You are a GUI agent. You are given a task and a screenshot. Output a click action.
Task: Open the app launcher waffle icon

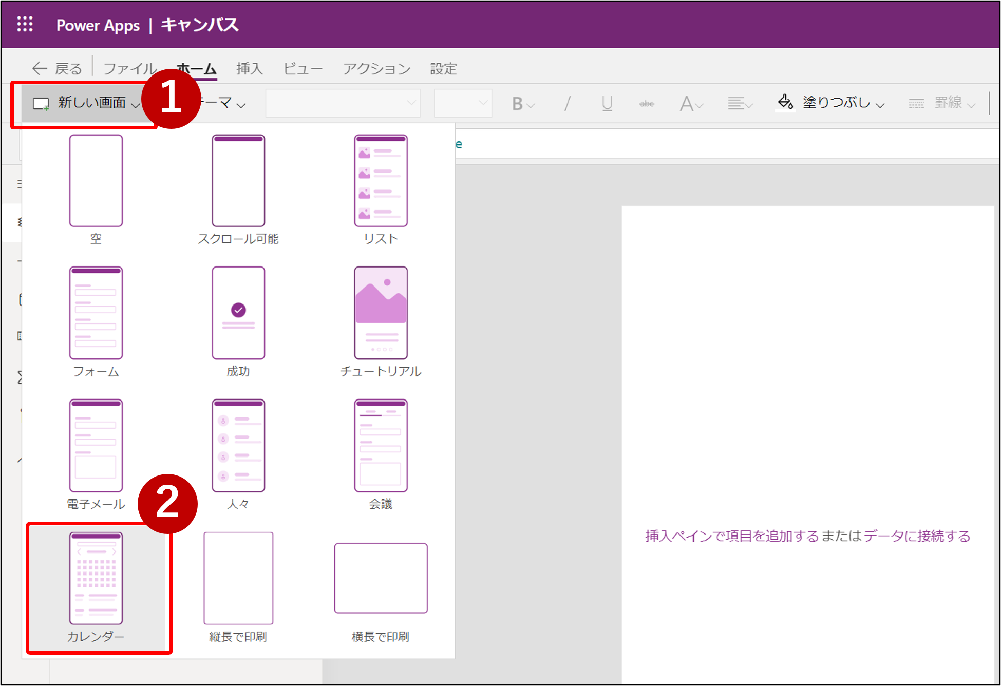point(25,24)
